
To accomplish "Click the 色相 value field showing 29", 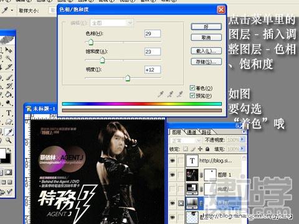I will point(153,34).
